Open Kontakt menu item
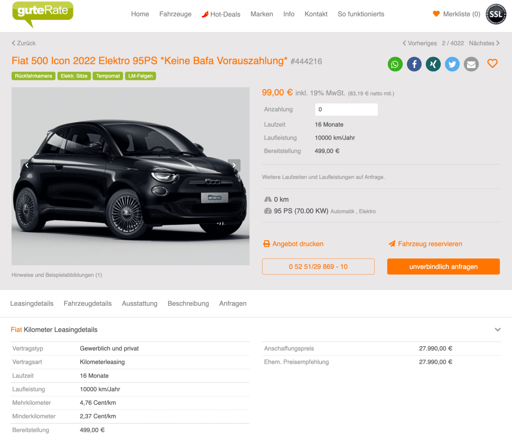Screen dimensions: 512x445 coord(316,14)
